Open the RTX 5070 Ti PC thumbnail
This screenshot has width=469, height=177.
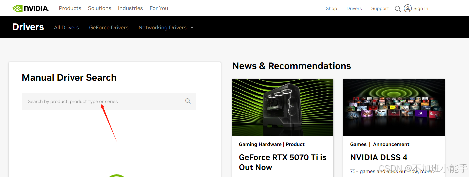click(x=283, y=108)
